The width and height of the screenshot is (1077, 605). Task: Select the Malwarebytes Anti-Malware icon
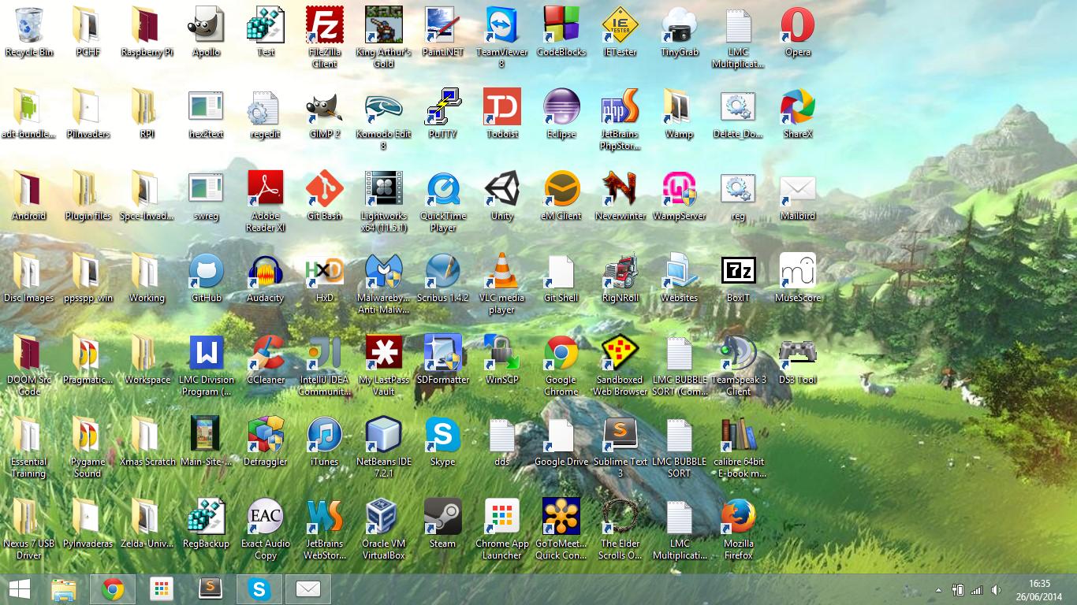383,283
